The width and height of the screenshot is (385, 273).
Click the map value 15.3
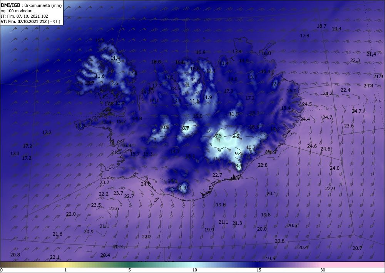pos(148,154)
